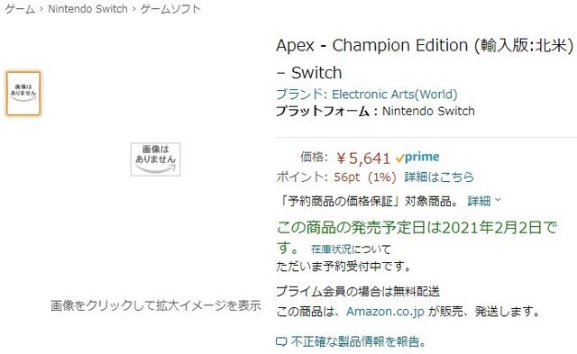Viewport: 577px width, 354px height.
Task: Open the 在庫状況 stock status link
Action: [331, 250]
